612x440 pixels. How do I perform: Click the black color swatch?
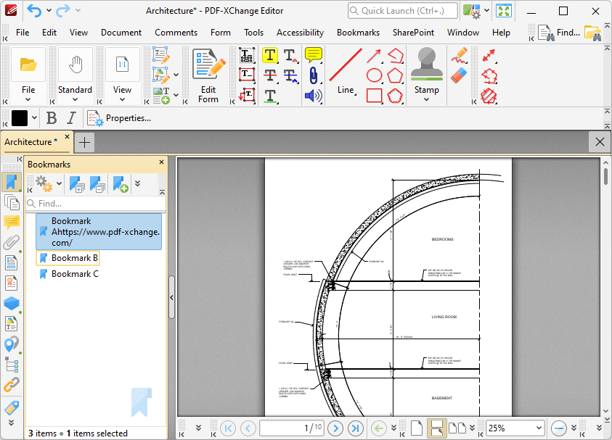[x=20, y=118]
